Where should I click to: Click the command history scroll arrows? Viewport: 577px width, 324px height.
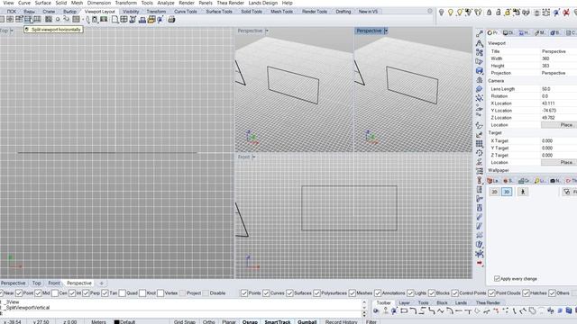(x=364, y=309)
